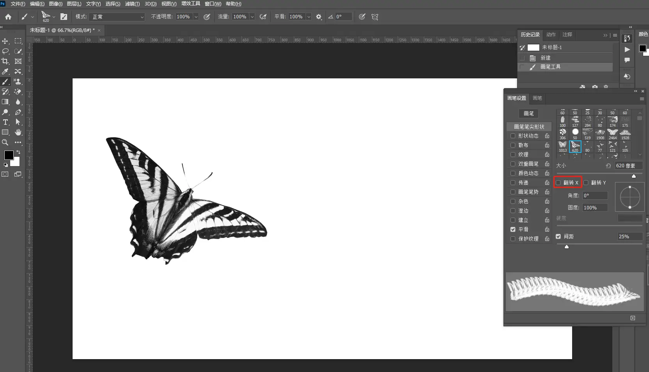The width and height of the screenshot is (649, 372).
Task: Expand the 流量 flow dropdown arrow
Action: point(252,17)
